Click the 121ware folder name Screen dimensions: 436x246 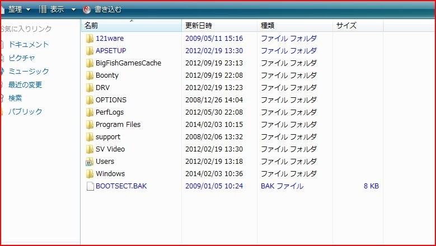(110, 39)
